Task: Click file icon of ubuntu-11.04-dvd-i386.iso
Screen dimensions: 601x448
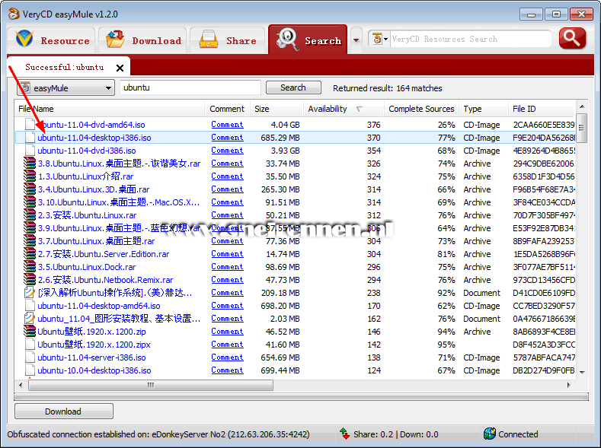Action: [30, 151]
